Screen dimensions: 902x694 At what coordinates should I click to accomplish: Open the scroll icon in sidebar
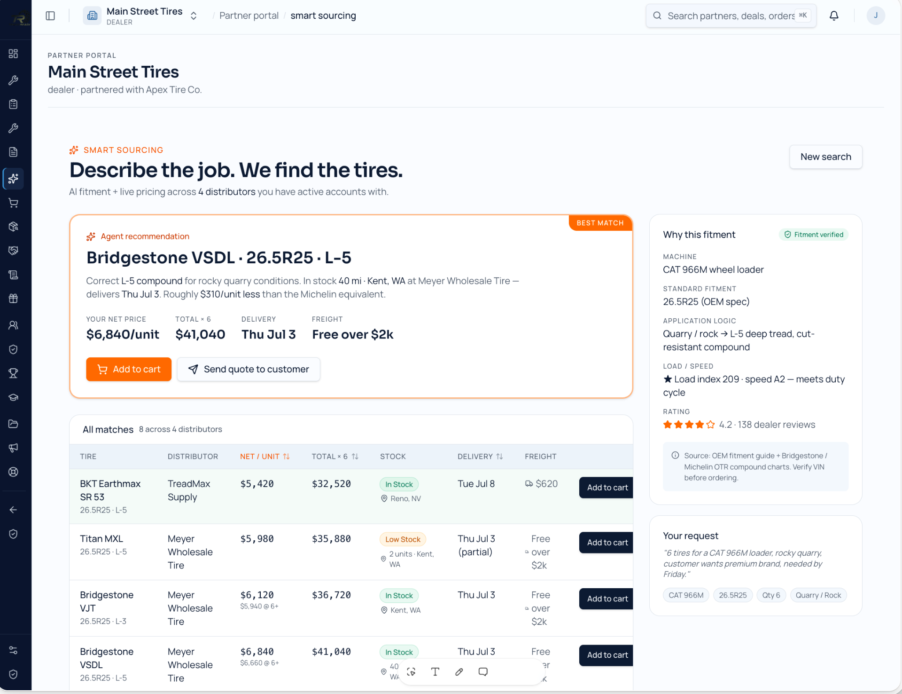tap(13, 275)
